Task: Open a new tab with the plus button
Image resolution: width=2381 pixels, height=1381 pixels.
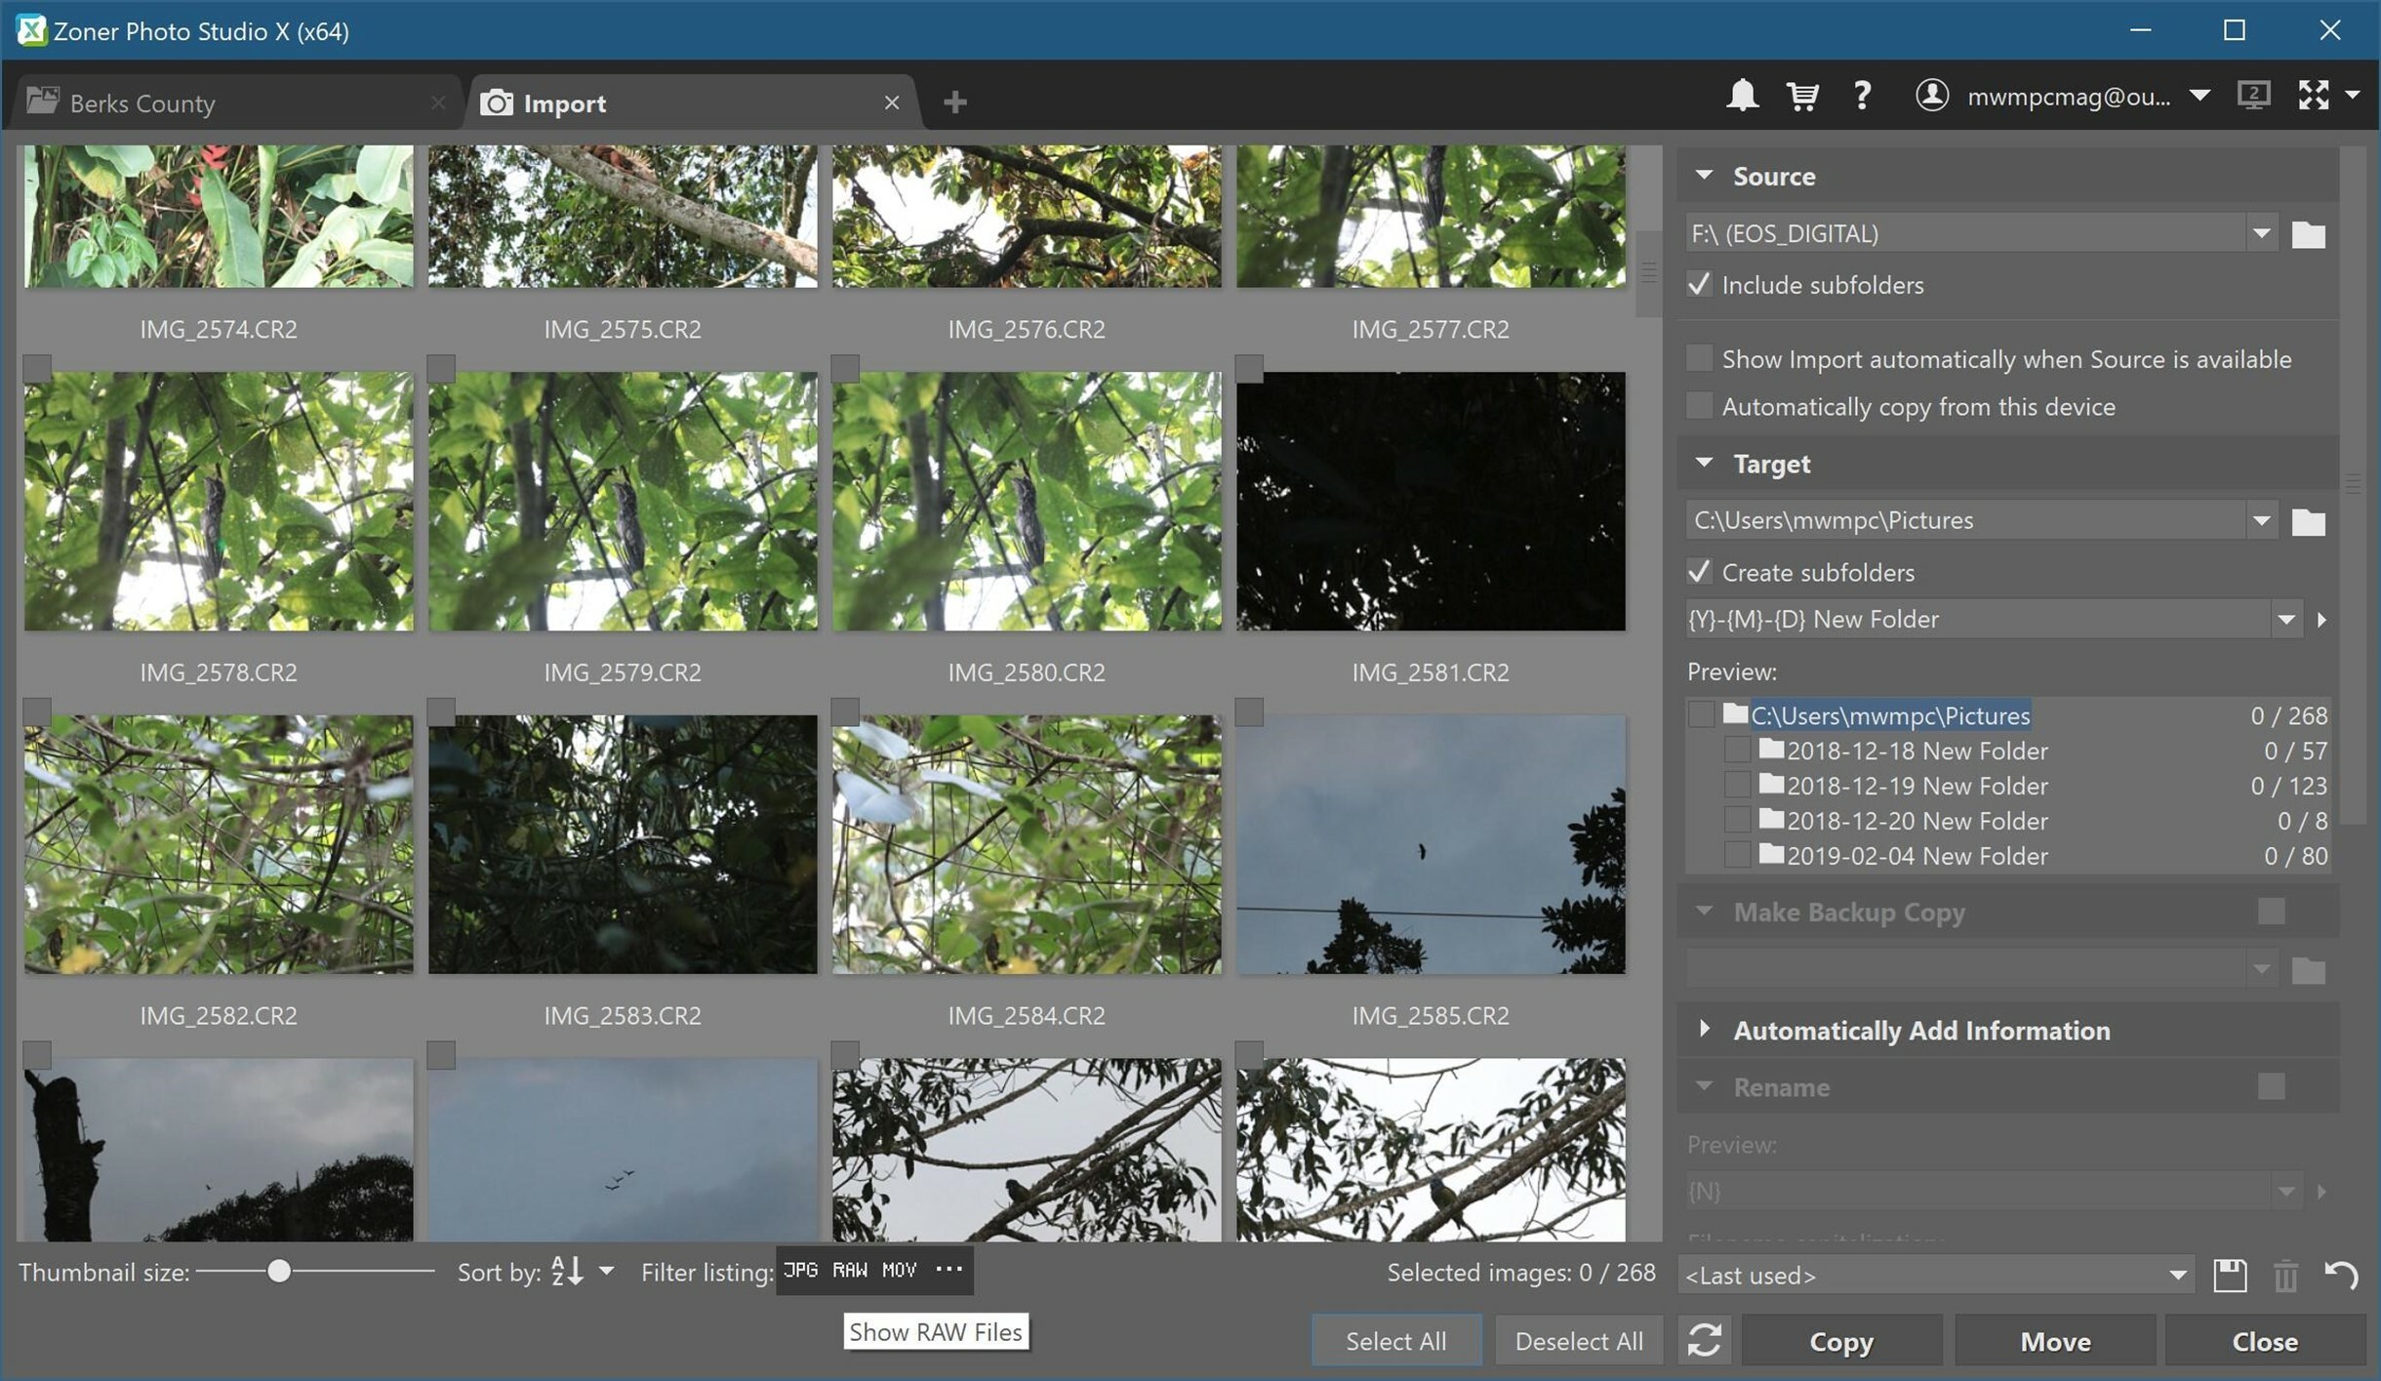Action: [x=953, y=102]
